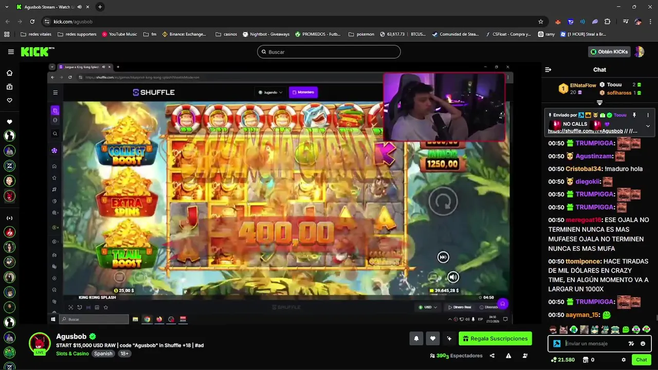Open a new browser tab
Screen dimensions: 658x370
[100, 7]
